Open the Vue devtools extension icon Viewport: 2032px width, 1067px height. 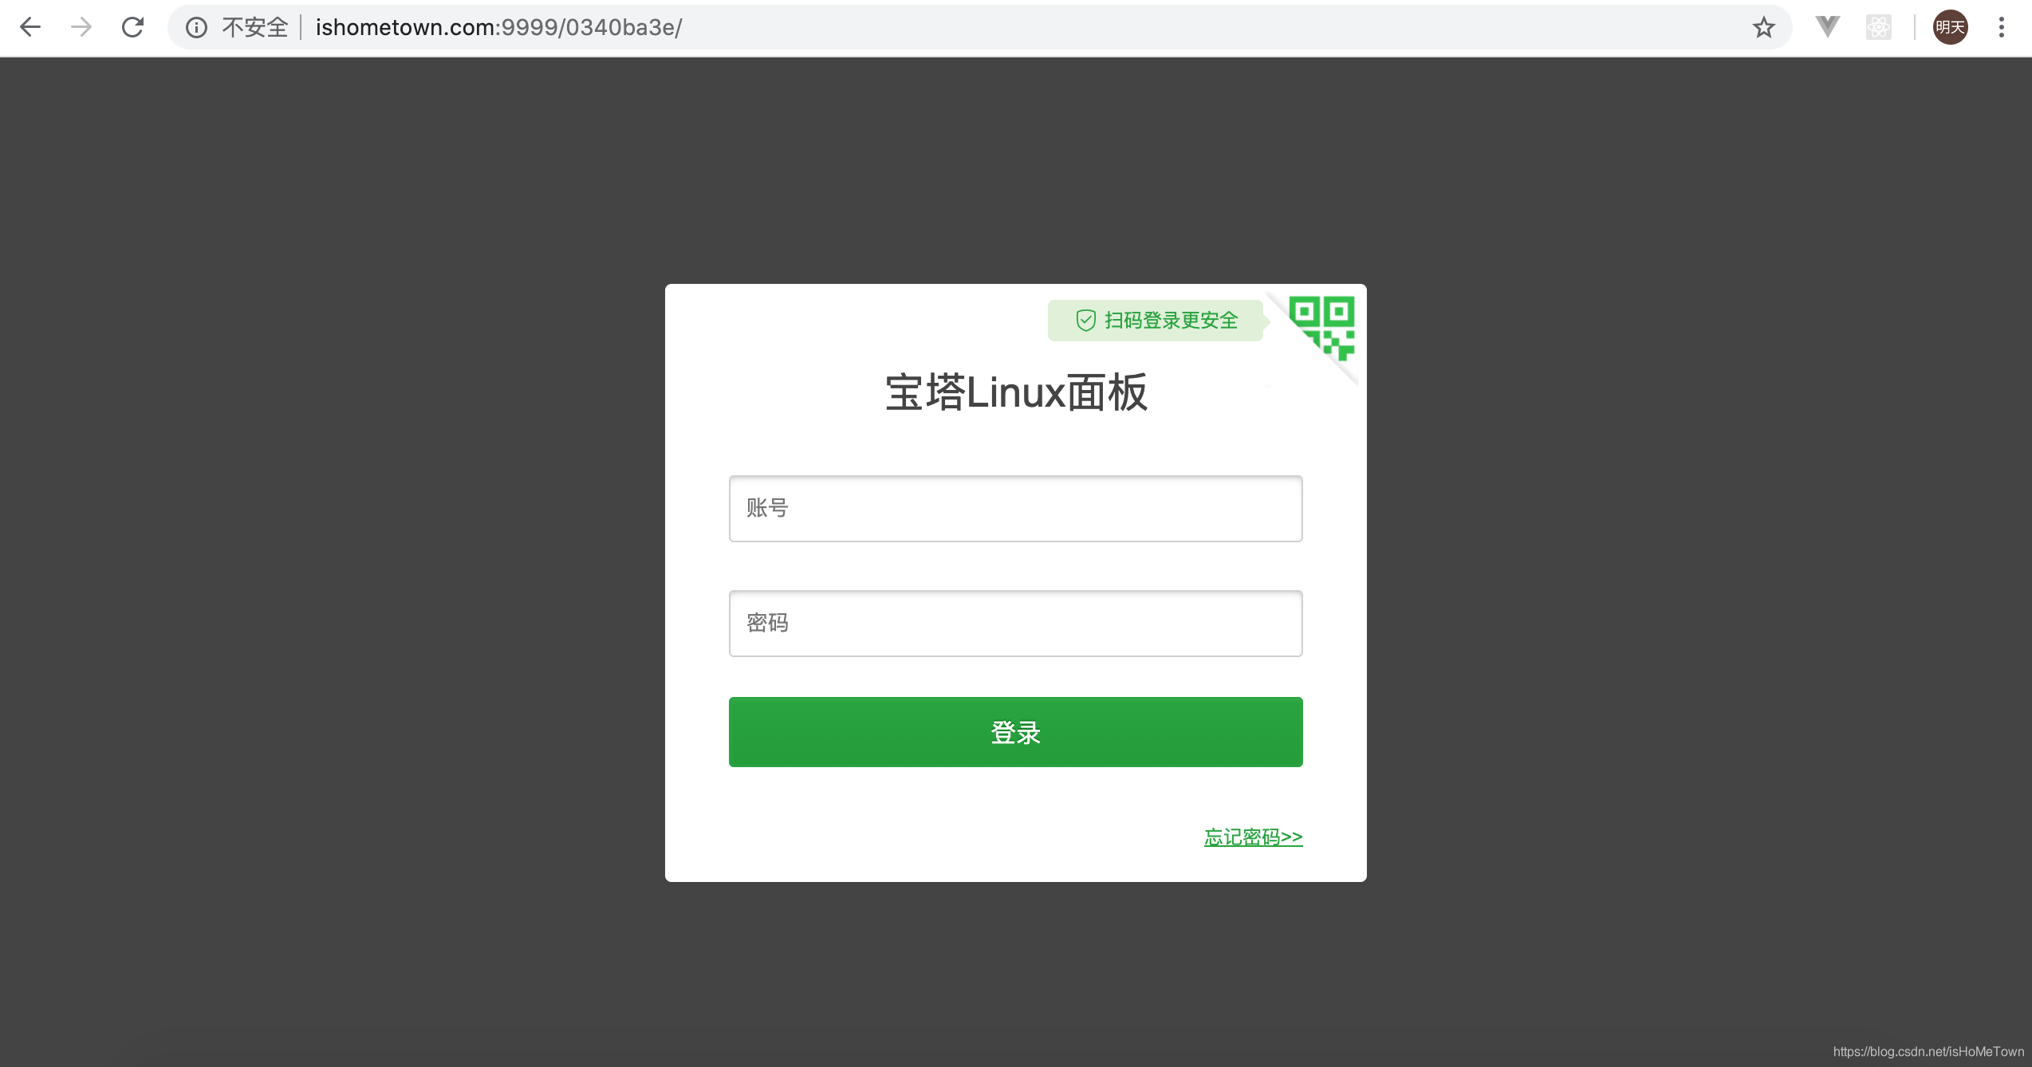[x=1827, y=27]
